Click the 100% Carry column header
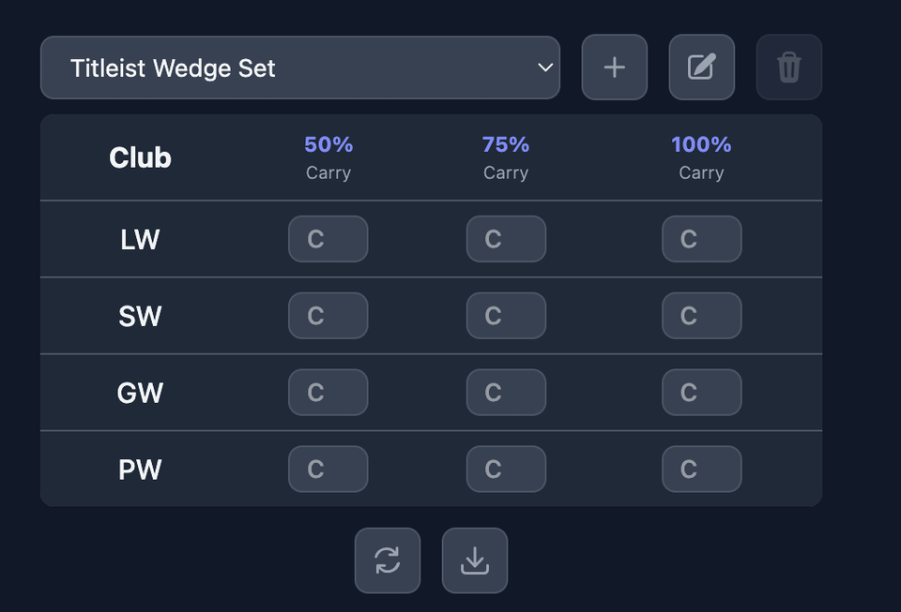Screen dimensions: 901x612 tap(701, 157)
